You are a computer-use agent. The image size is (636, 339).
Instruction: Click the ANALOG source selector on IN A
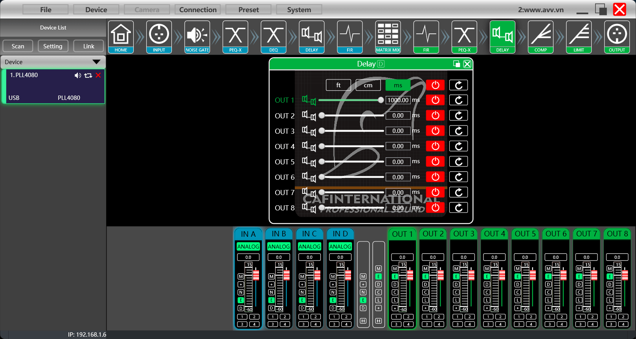point(248,247)
